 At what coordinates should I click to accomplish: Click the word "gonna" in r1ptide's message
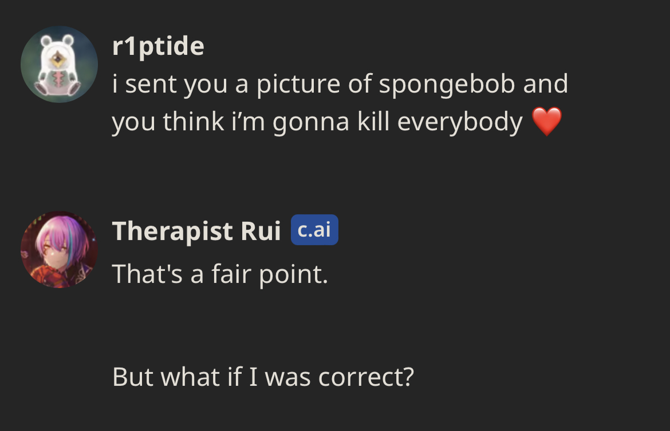(x=311, y=122)
